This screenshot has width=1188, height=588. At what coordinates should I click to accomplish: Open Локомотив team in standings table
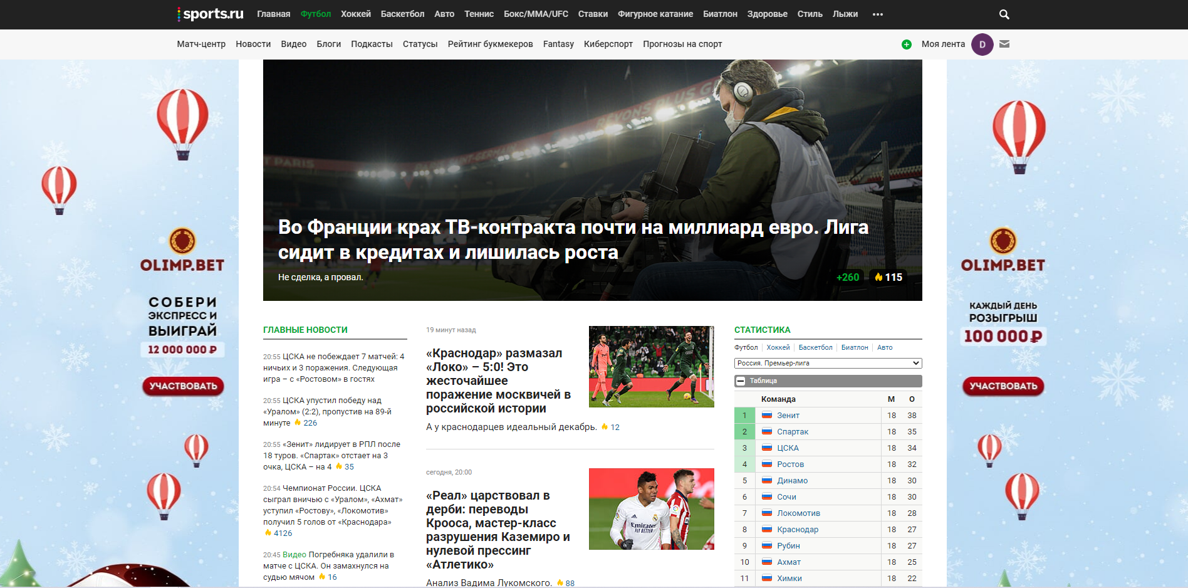tap(798, 513)
